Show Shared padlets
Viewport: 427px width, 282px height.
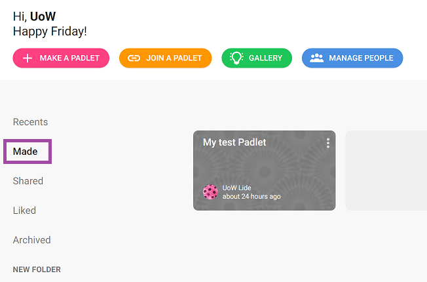click(x=28, y=181)
